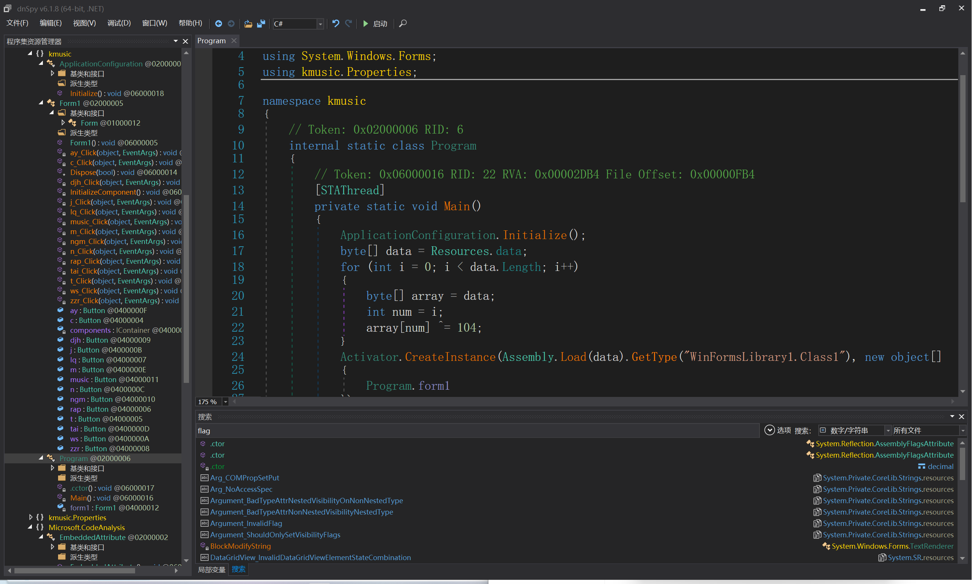This screenshot has height=584, width=972.
Task: Select the music : Button field
Action: [114, 379]
